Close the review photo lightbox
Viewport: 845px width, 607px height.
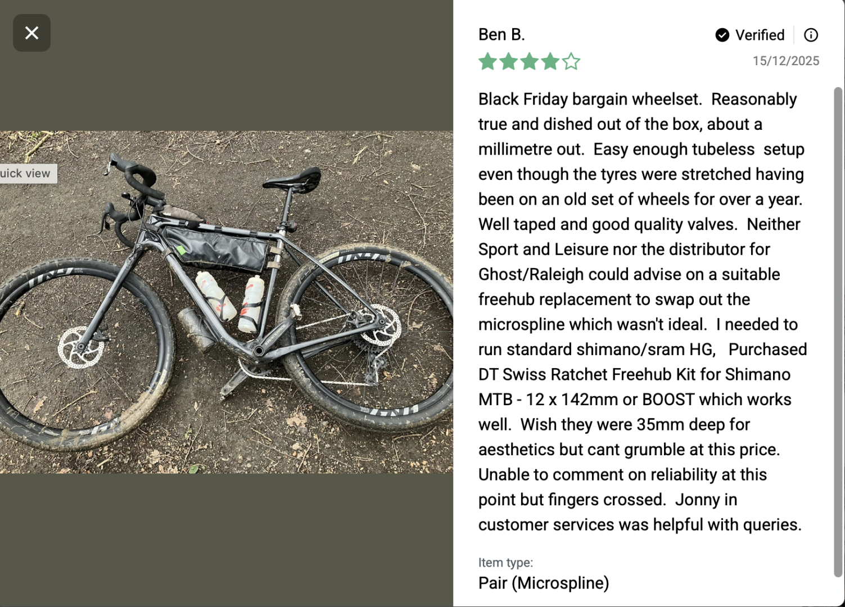[x=32, y=33]
